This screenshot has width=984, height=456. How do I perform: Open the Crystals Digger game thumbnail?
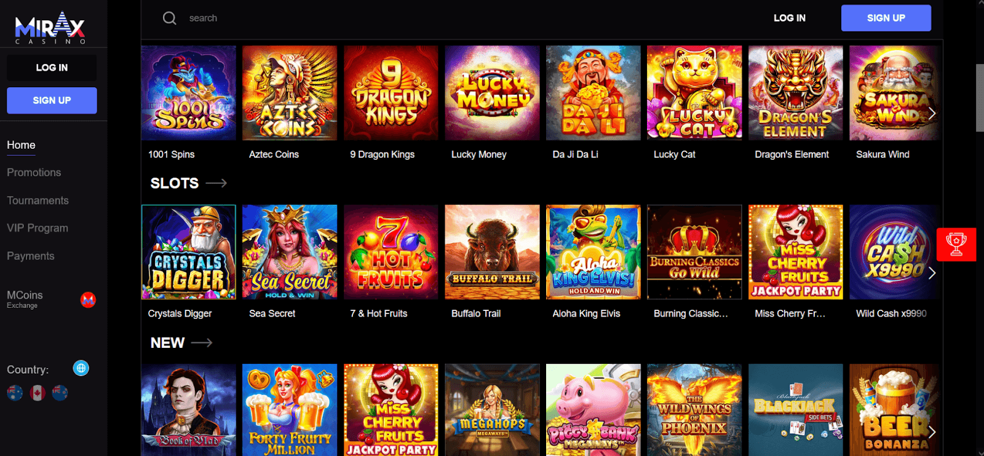click(x=189, y=252)
